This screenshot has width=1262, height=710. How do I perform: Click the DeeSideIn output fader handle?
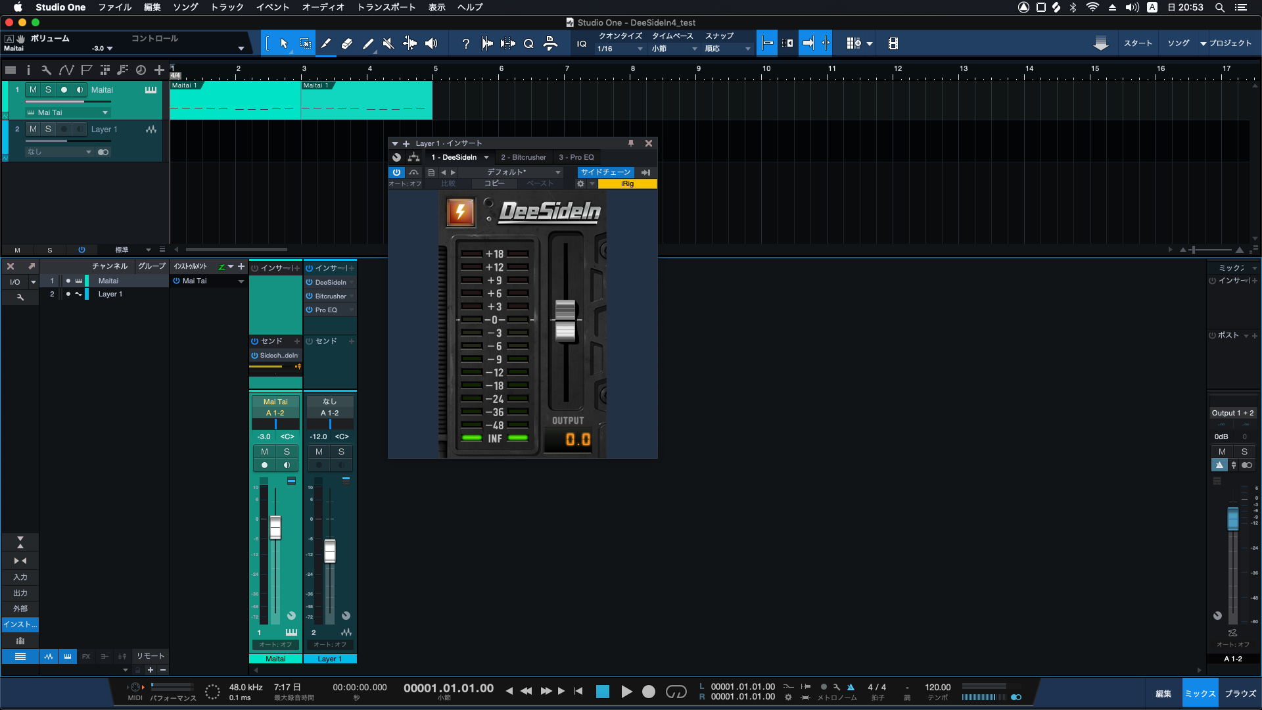(565, 320)
